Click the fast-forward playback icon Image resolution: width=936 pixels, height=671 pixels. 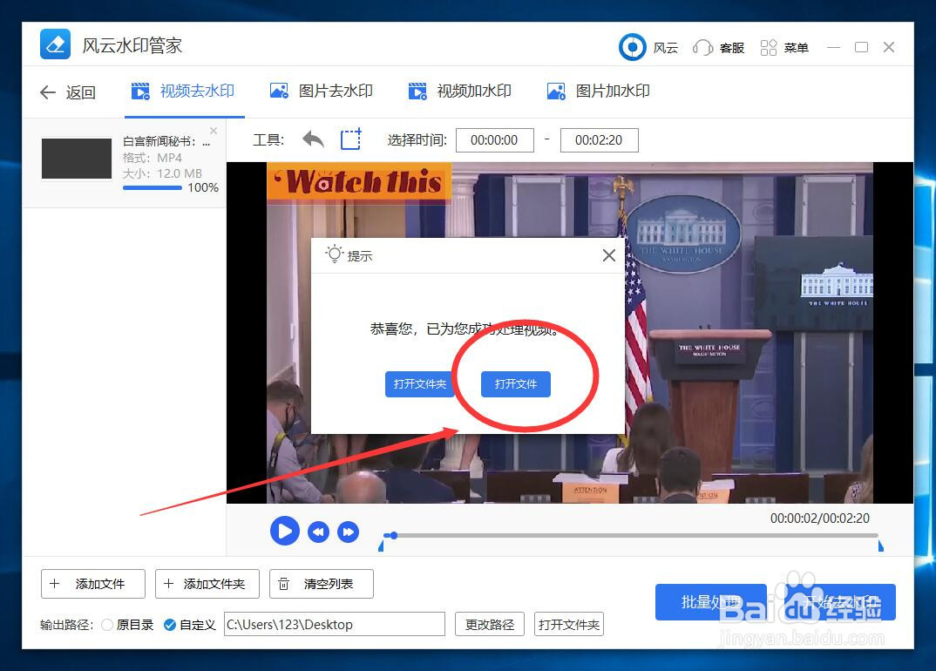pyautogui.click(x=349, y=531)
